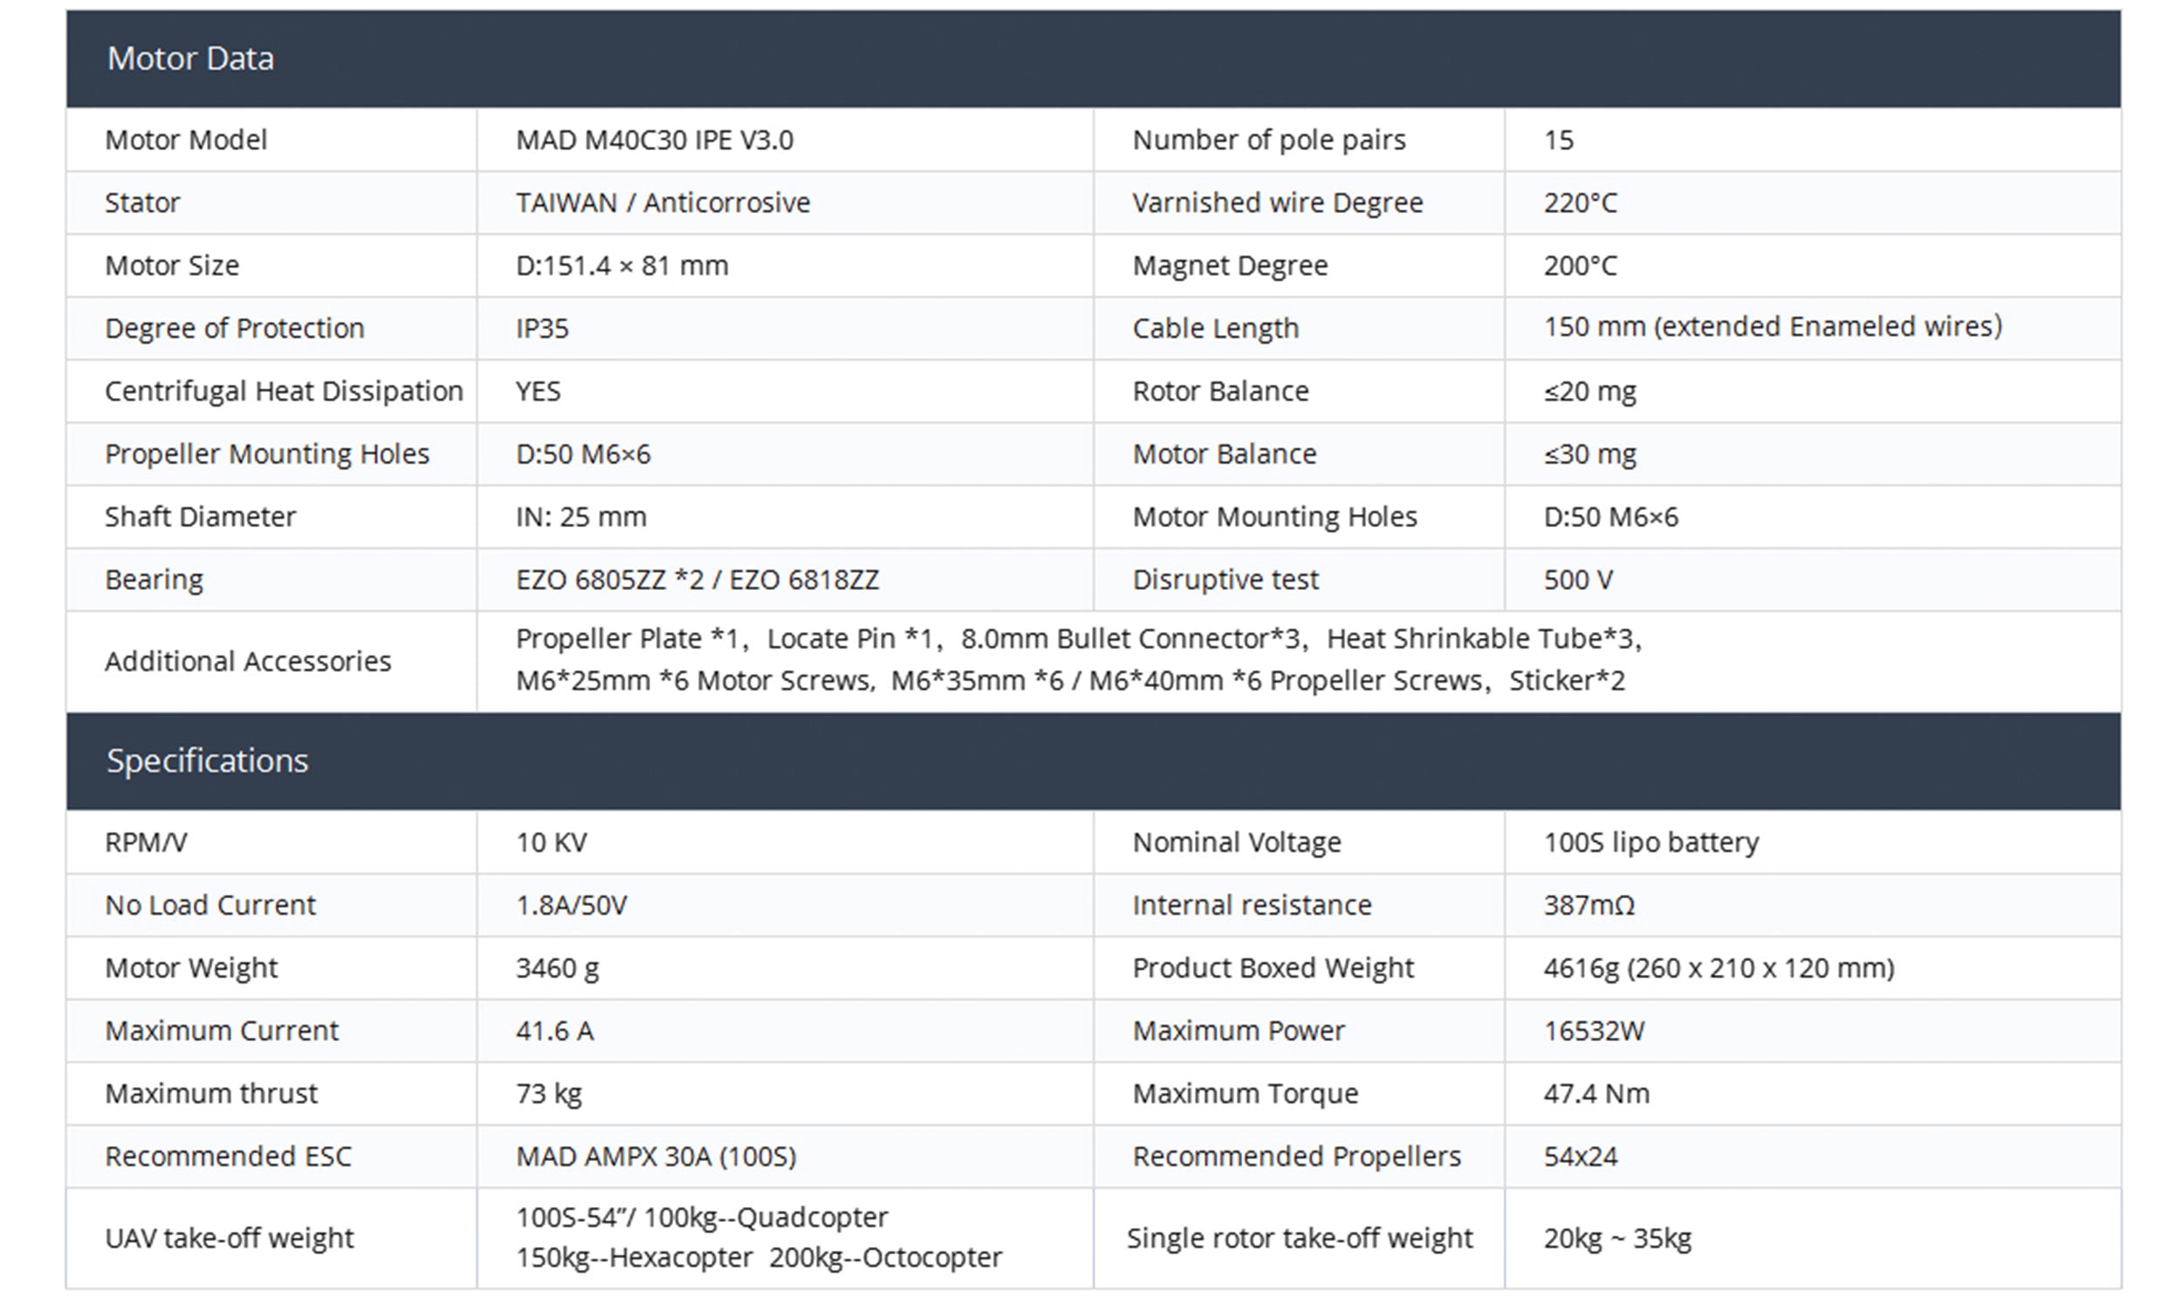Viewport: 2182px width, 1311px height.
Task: Select the '387mΩ' internal resistance value
Action: pos(1589,904)
